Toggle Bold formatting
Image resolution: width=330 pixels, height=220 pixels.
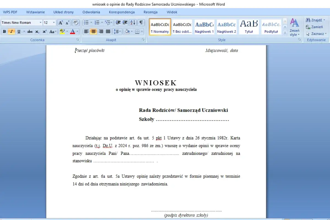click(4, 32)
